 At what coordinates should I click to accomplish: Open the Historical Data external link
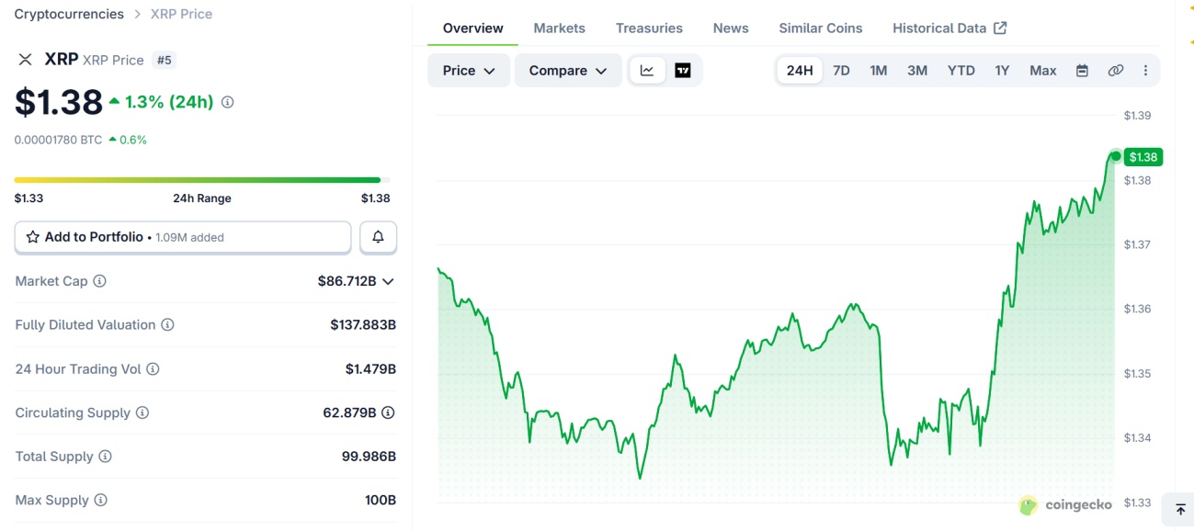click(x=950, y=28)
